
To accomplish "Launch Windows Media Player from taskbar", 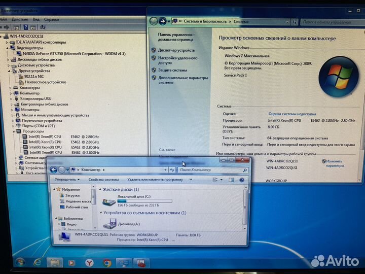I will 71,263.
